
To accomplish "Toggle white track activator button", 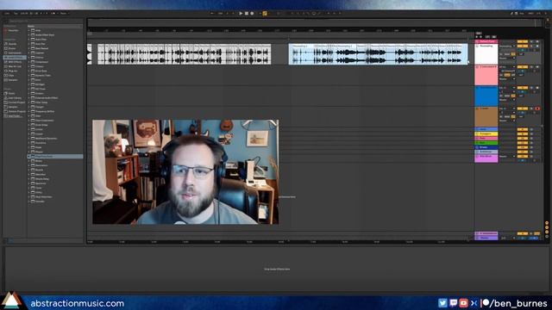I will (x=523, y=46).
